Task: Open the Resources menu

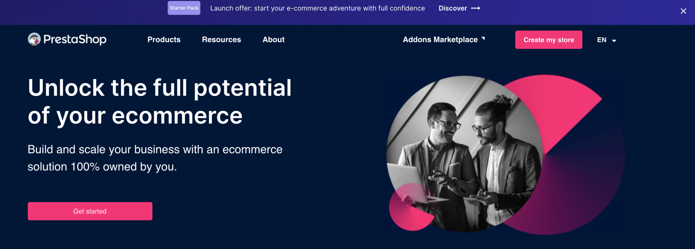Action: [221, 40]
